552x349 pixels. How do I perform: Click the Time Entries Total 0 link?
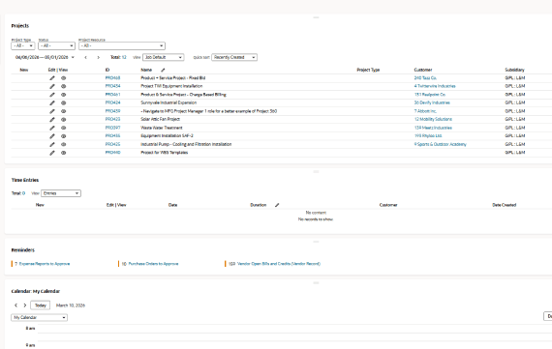(x=23, y=193)
